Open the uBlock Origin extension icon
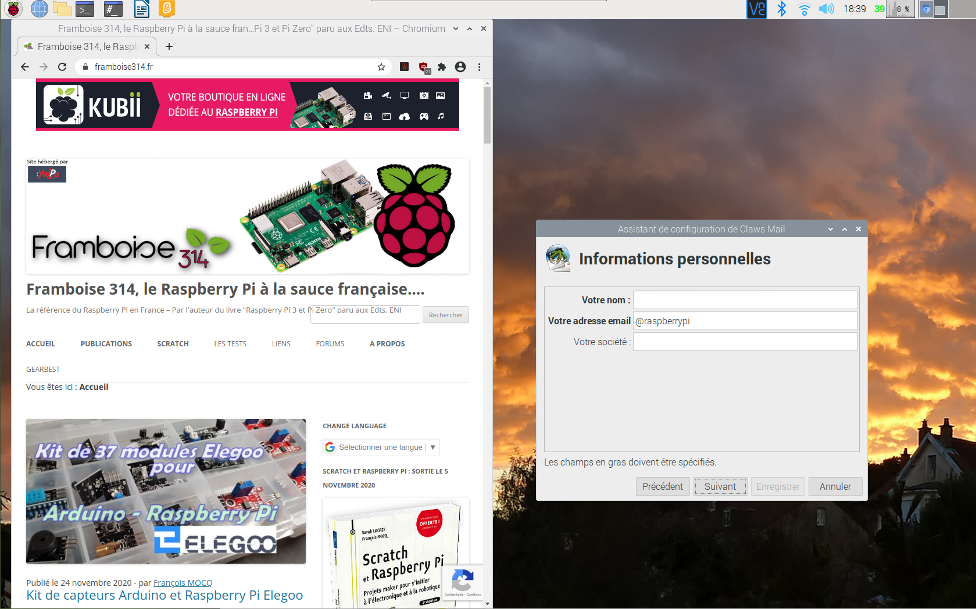 [x=424, y=67]
